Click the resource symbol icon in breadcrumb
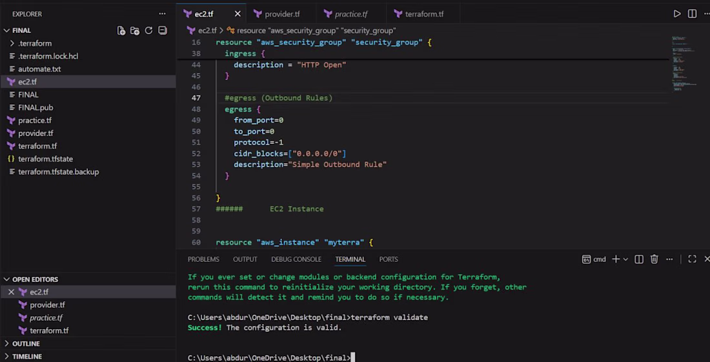 pyautogui.click(x=230, y=30)
